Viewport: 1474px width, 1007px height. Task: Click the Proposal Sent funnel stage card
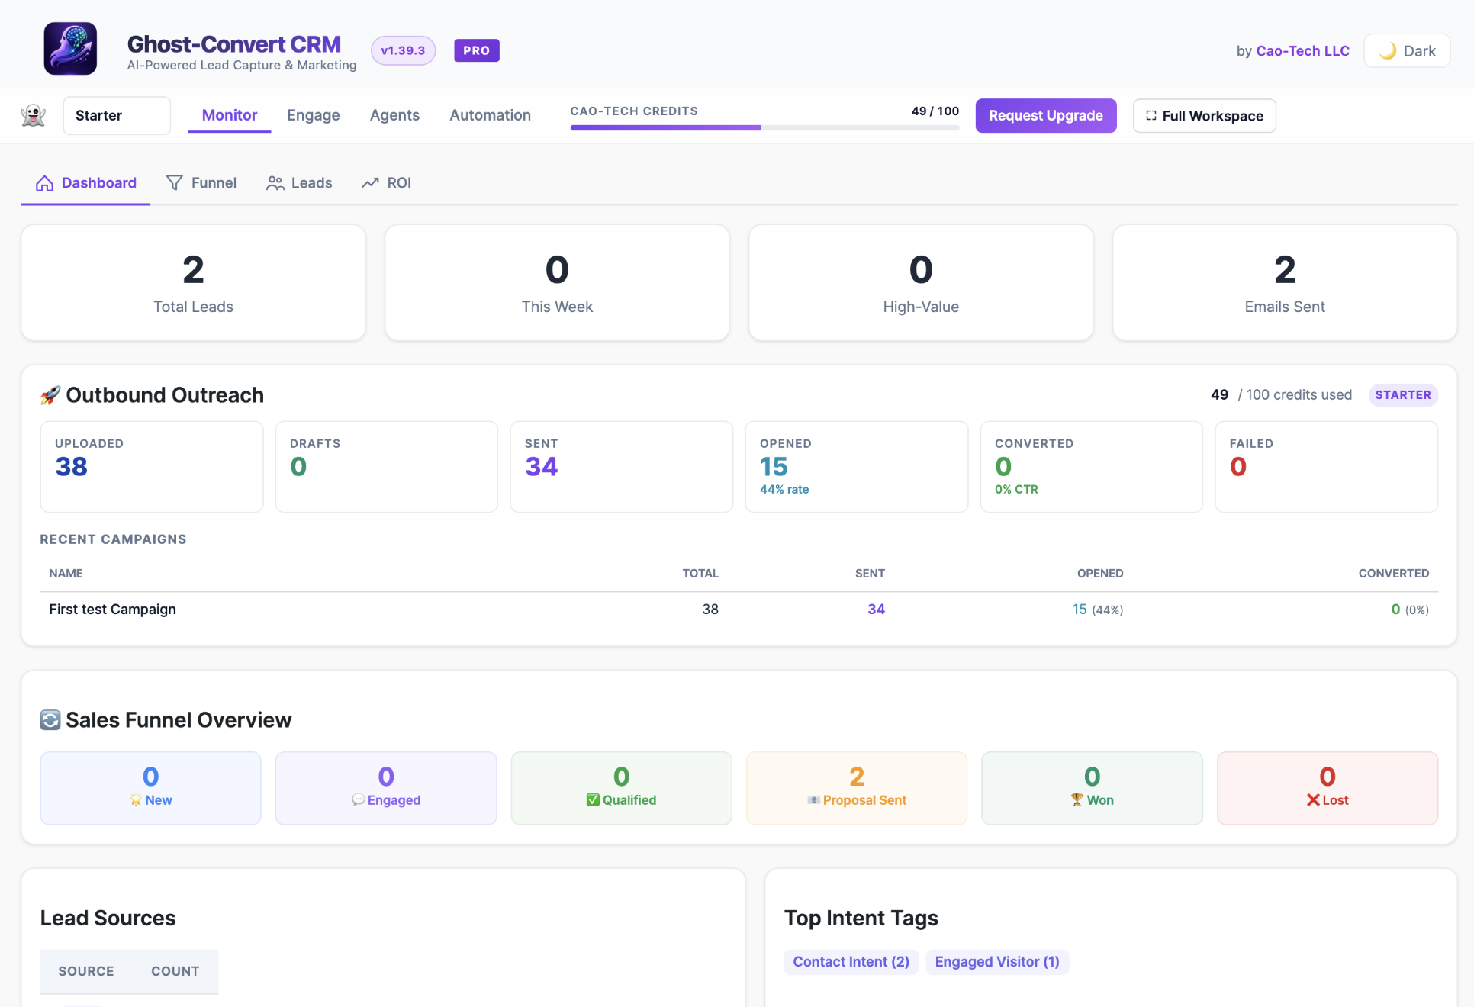857,788
